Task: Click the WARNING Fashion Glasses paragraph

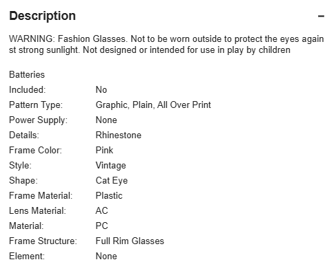Action: coord(166,44)
